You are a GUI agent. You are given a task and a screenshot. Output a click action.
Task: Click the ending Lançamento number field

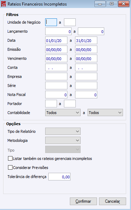[91, 31]
